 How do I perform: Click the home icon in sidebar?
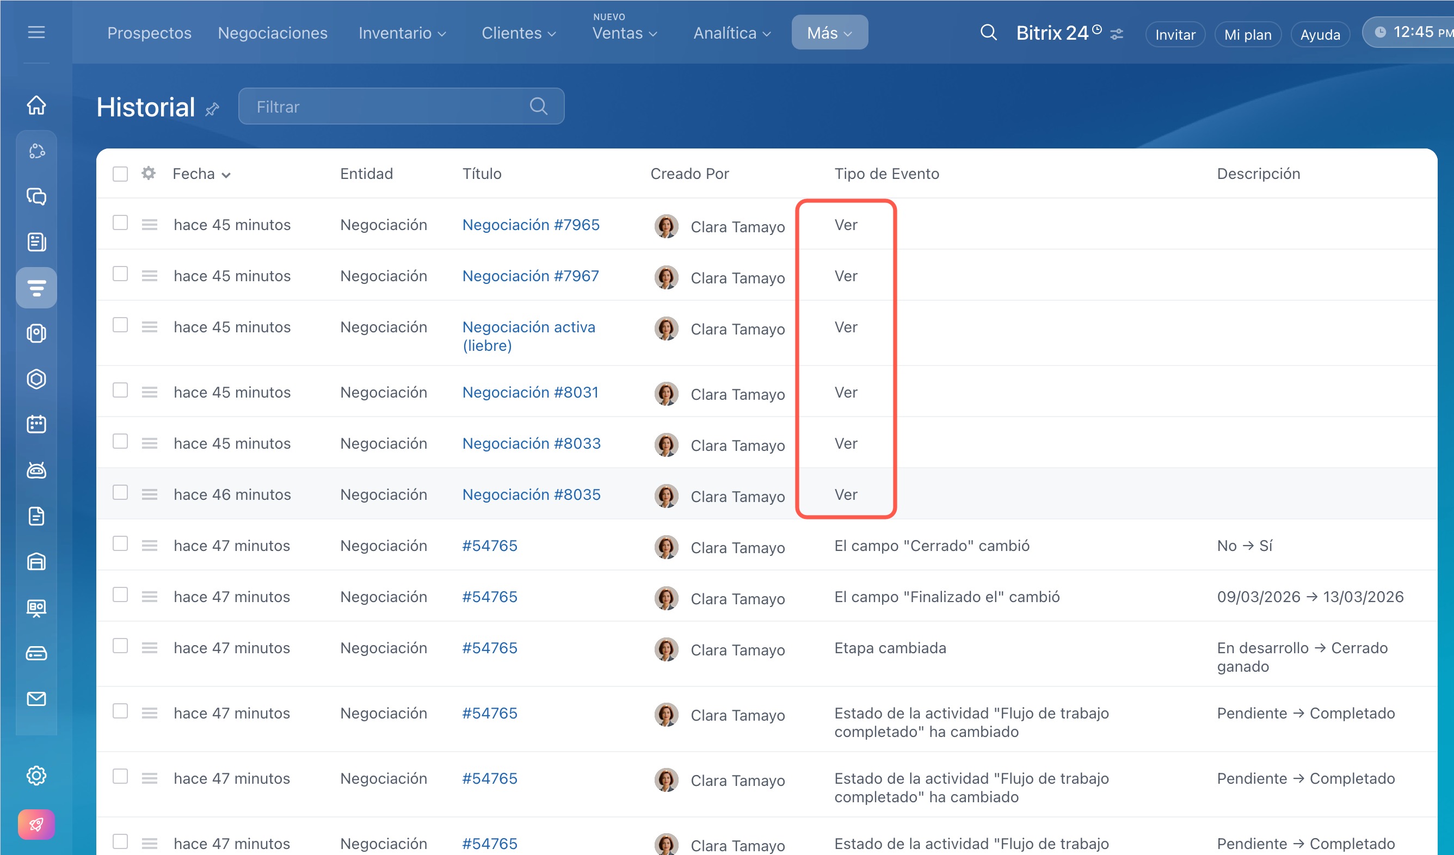pyautogui.click(x=36, y=105)
